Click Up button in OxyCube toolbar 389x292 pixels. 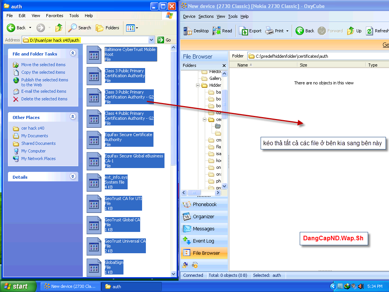pos(354,31)
